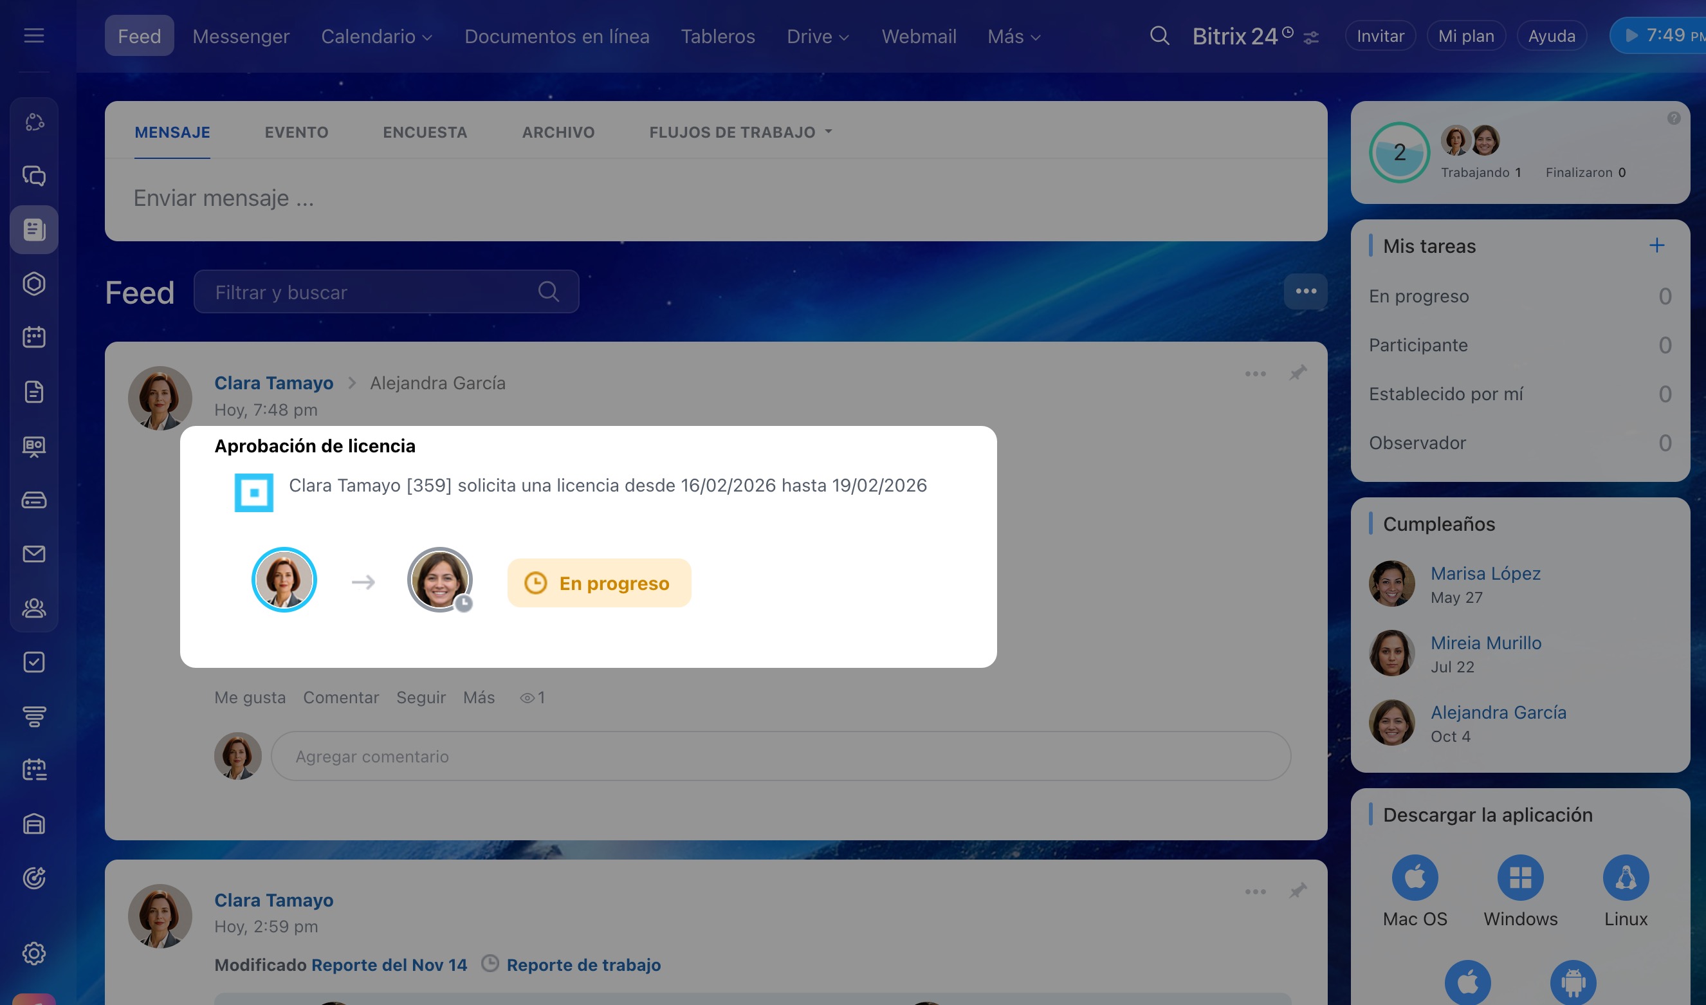This screenshot has height=1005, width=1706.
Task: Click the Mac OS download icon
Action: click(x=1414, y=878)
